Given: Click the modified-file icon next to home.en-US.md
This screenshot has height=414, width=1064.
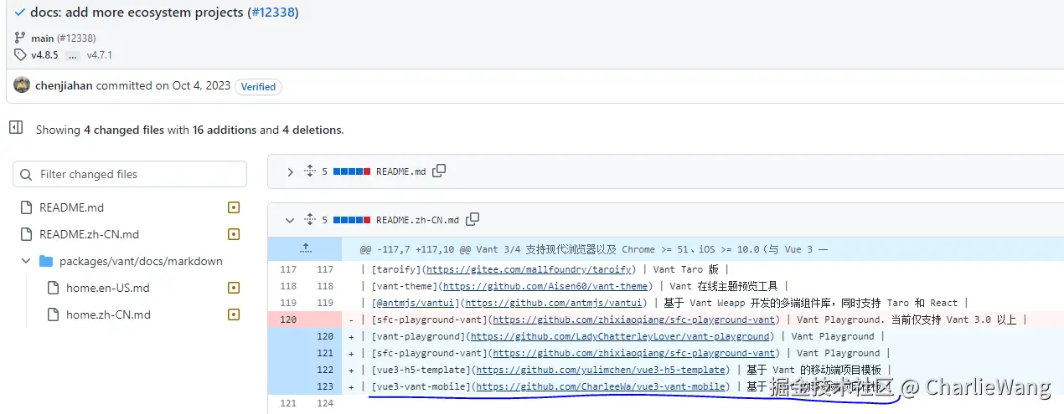Looking at the screenshot, I should point(234,288).
